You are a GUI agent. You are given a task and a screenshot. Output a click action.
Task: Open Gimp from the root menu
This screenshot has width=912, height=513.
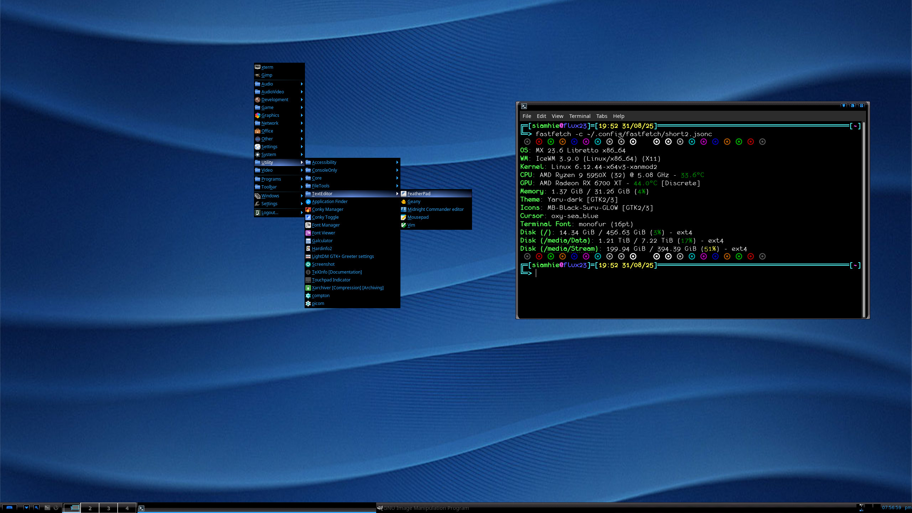(x=279, y=75)
